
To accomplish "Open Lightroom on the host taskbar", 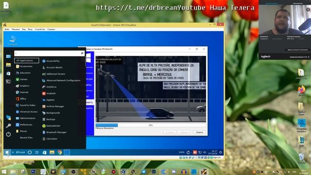I will pyautogui.click(x=154, y=172).
